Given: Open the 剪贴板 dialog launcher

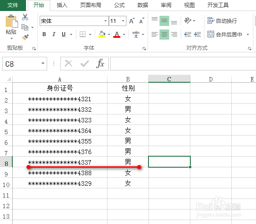Looking at the screenshot, I should [34, 48].
